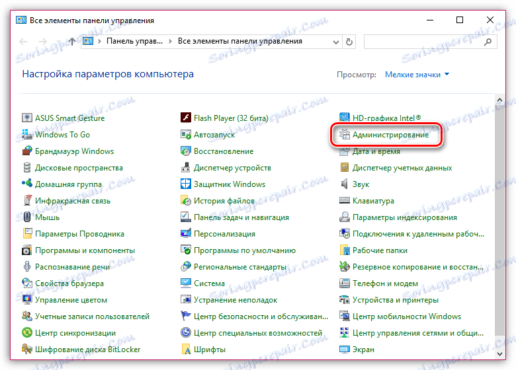Viewport: 516px width, 370px height.
Task: Open Система
Action: (202, 283)
